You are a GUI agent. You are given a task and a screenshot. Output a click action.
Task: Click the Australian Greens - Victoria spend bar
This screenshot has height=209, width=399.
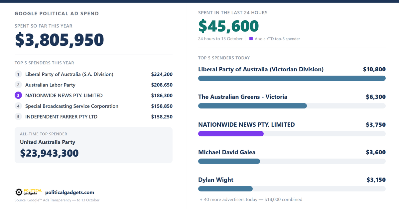[x=252, y=106]
